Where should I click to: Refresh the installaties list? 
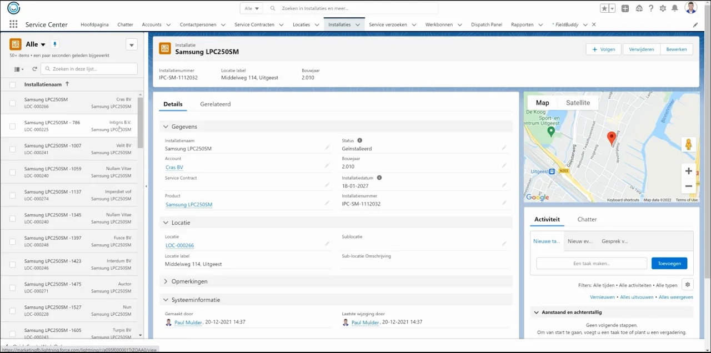click(34, 69)
